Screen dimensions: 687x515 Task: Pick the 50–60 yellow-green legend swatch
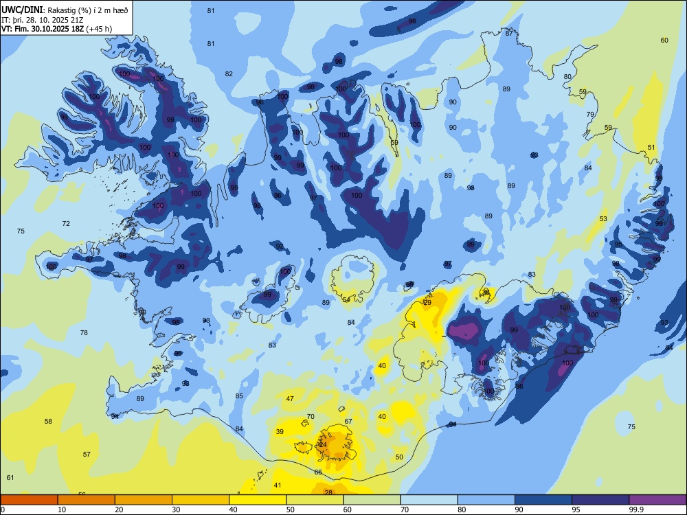315,500
